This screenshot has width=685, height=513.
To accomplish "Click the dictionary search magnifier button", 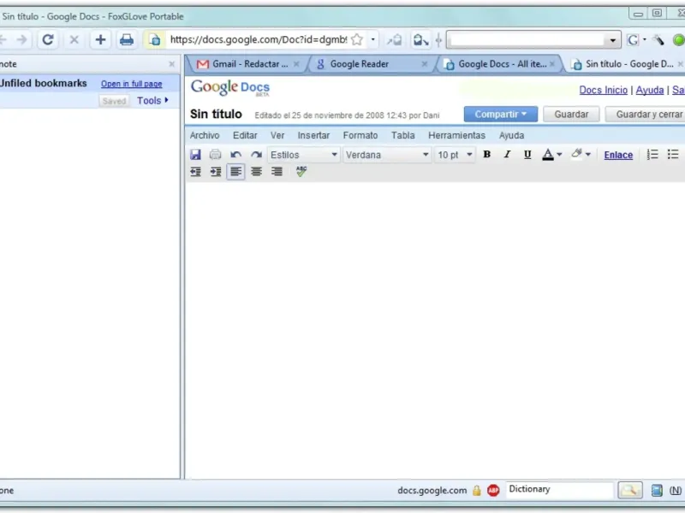I will click(629, 490).
